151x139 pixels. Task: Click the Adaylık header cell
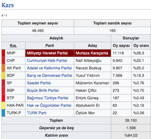(56, 38)
